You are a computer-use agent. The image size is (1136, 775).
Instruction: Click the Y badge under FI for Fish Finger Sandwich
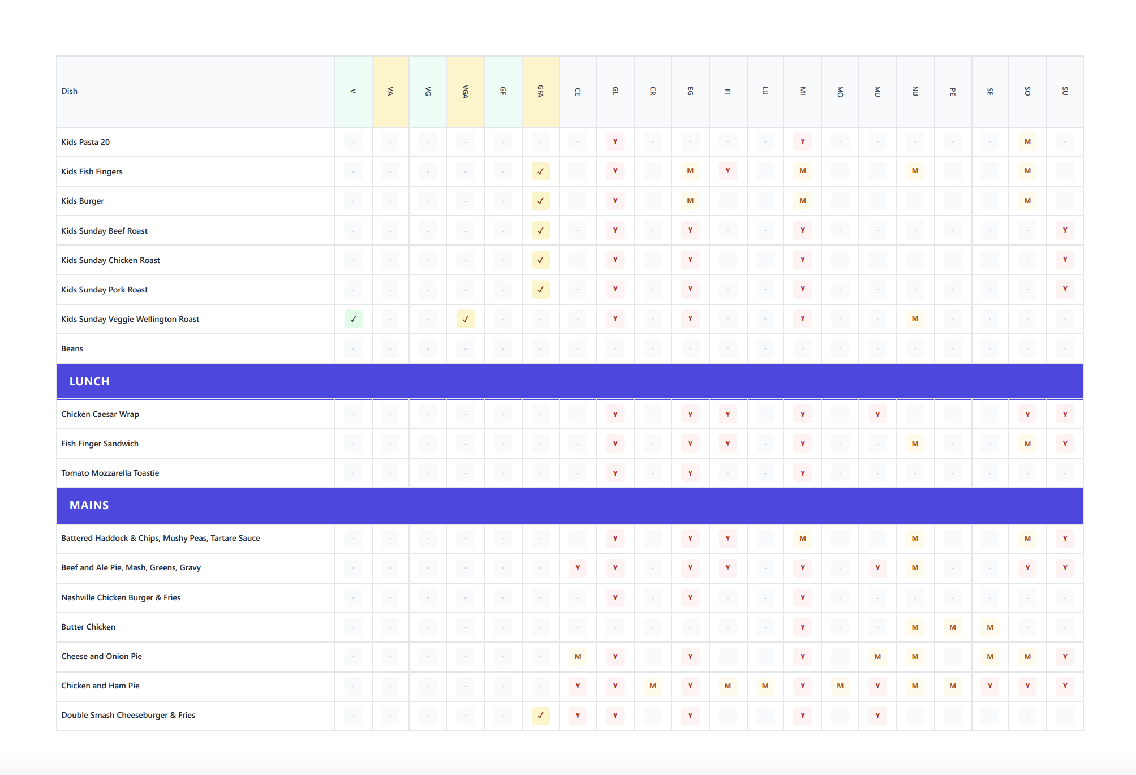[x=728, y=444]
